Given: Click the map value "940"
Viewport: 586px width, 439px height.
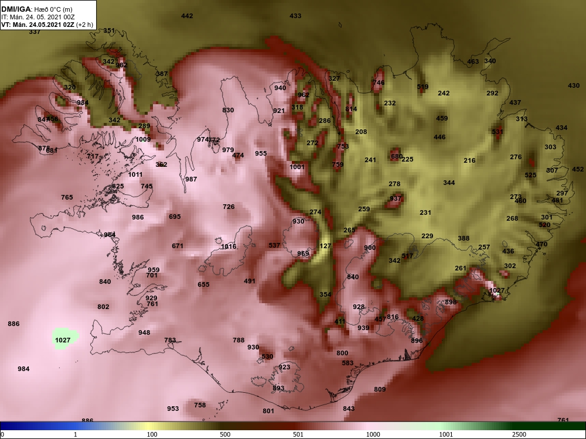Looking at the screenshot, I should coord(280,88).
